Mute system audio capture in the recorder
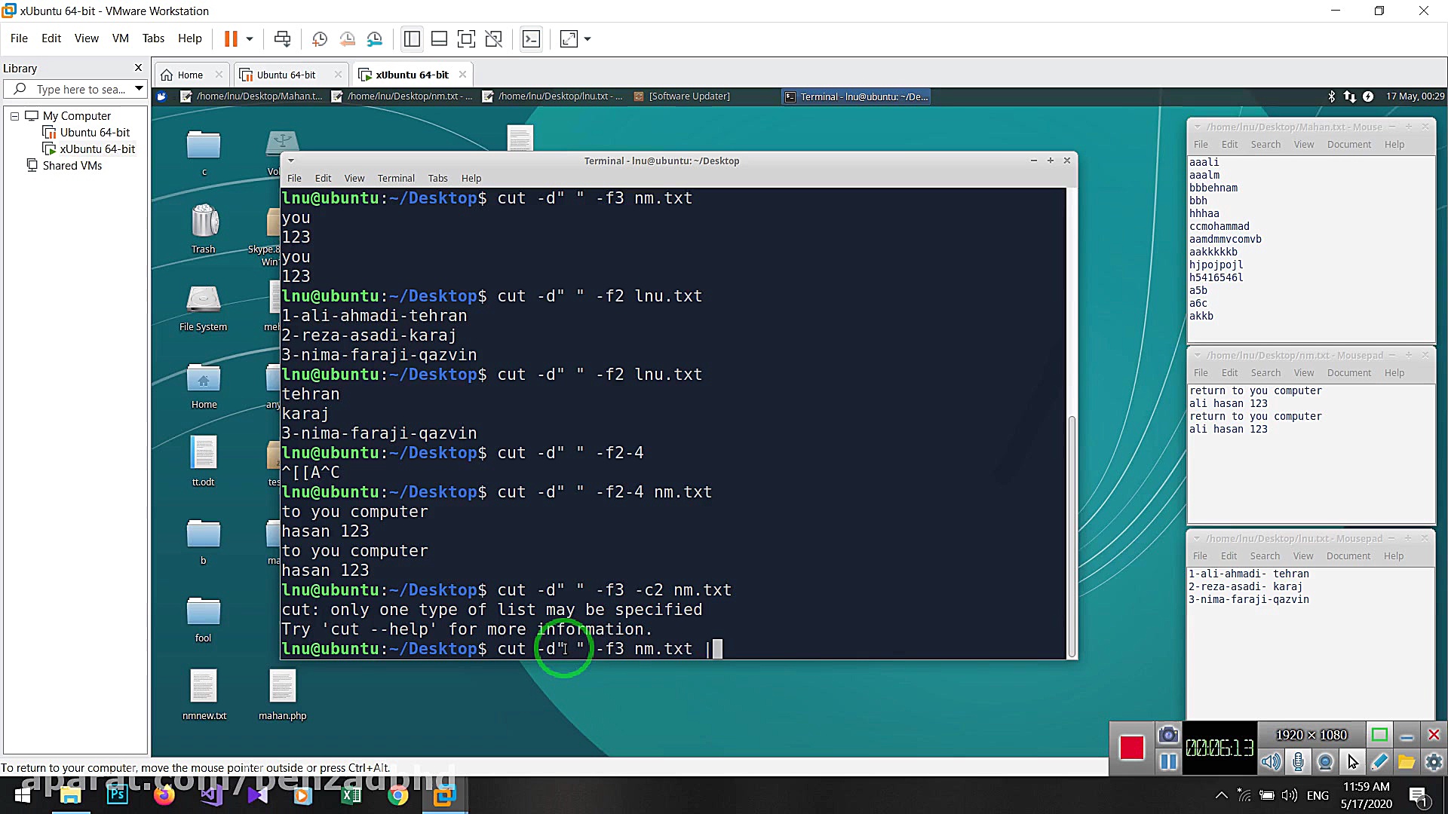Image resolution: width=1448 pixels, height=814 pixels. pyautogui.click(x=1271, y=762)
